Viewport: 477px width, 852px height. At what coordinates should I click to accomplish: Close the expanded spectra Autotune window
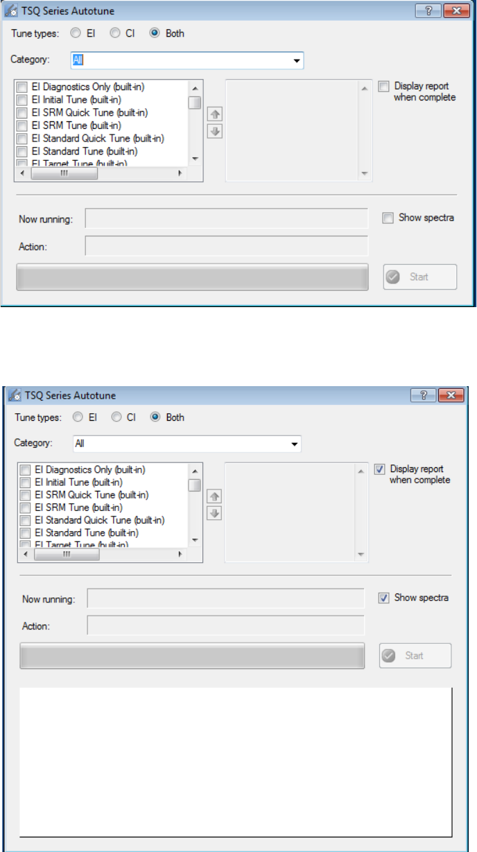point(452,395)
